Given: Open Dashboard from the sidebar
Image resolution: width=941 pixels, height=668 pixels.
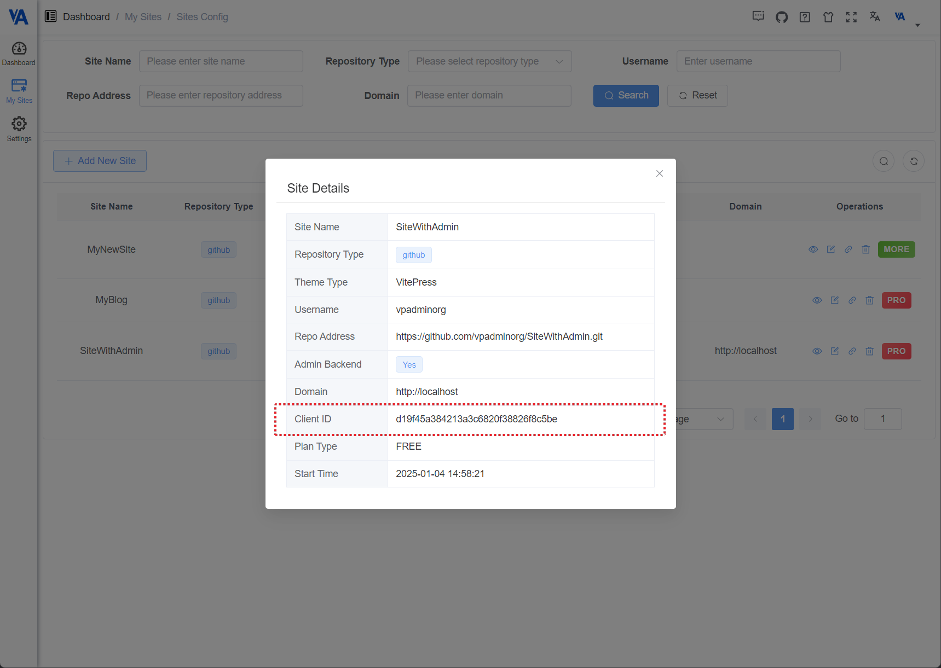Looking at the screenshot, I should click(19, 54).
